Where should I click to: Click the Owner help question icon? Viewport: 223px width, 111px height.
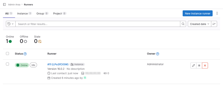pyautogui.click(x=158, y=54)
